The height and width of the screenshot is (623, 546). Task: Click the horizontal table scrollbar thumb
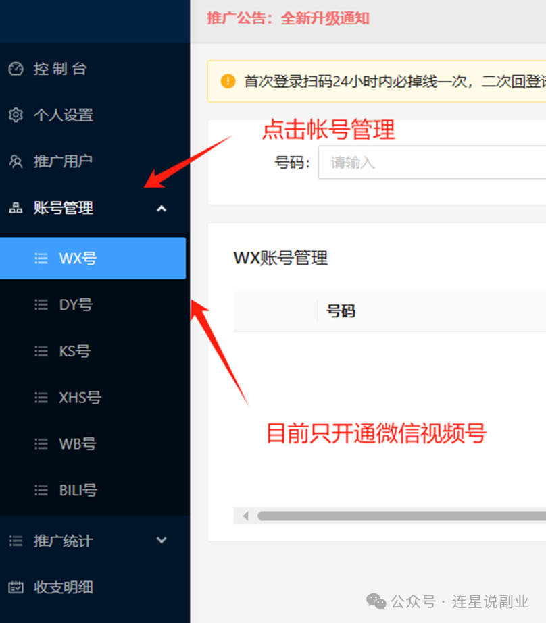pos(401,516)
